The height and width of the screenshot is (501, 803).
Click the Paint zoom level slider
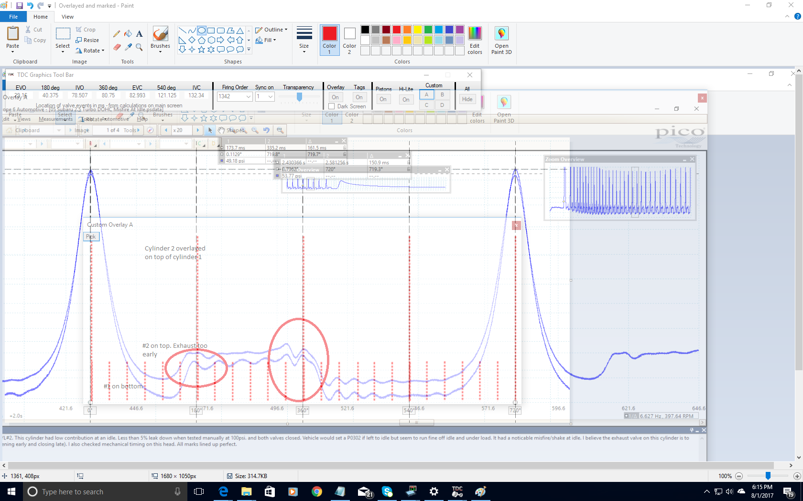point(768,476)
